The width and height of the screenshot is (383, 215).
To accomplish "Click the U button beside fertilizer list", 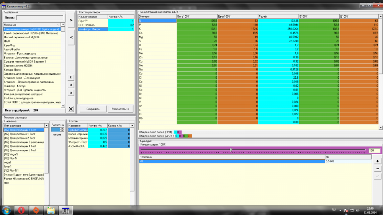I will click(x=71, y=85).
